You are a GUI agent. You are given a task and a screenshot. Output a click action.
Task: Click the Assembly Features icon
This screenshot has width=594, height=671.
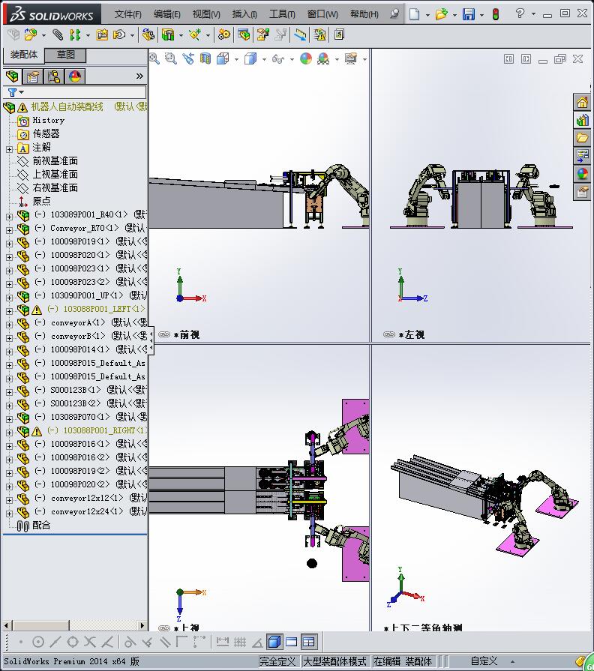click(168, 34)
